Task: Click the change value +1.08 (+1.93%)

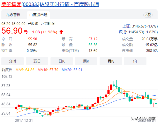Action: click(44, 32)
